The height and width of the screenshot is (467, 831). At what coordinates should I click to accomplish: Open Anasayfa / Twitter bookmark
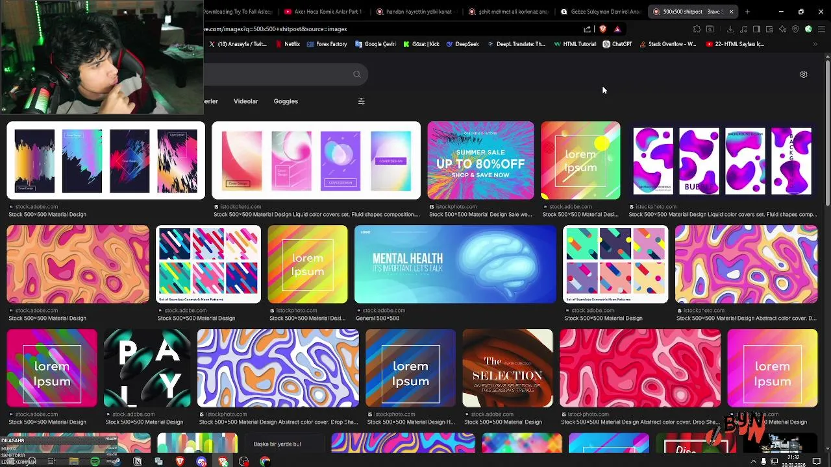point(238,44)
